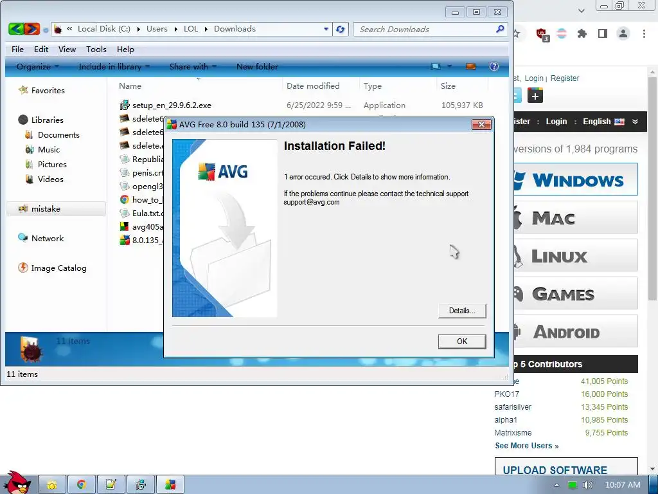Image resolution: width=658 pixels, height=494 pixels.
Task: Open the Explorer folder taskbar icon
Action: click(52, 485)
